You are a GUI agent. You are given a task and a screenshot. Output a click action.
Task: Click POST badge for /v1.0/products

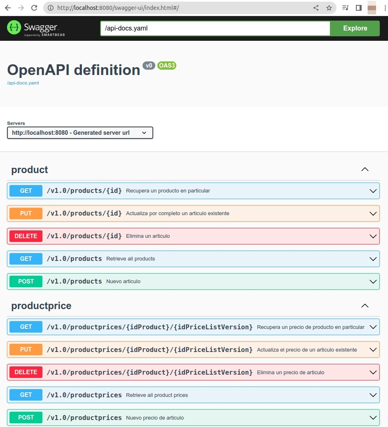(26, 282)
